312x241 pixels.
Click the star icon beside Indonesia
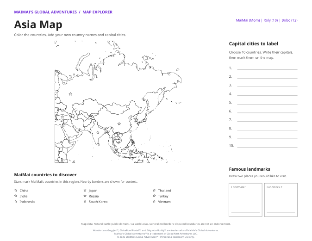click(x=16, y=201)
